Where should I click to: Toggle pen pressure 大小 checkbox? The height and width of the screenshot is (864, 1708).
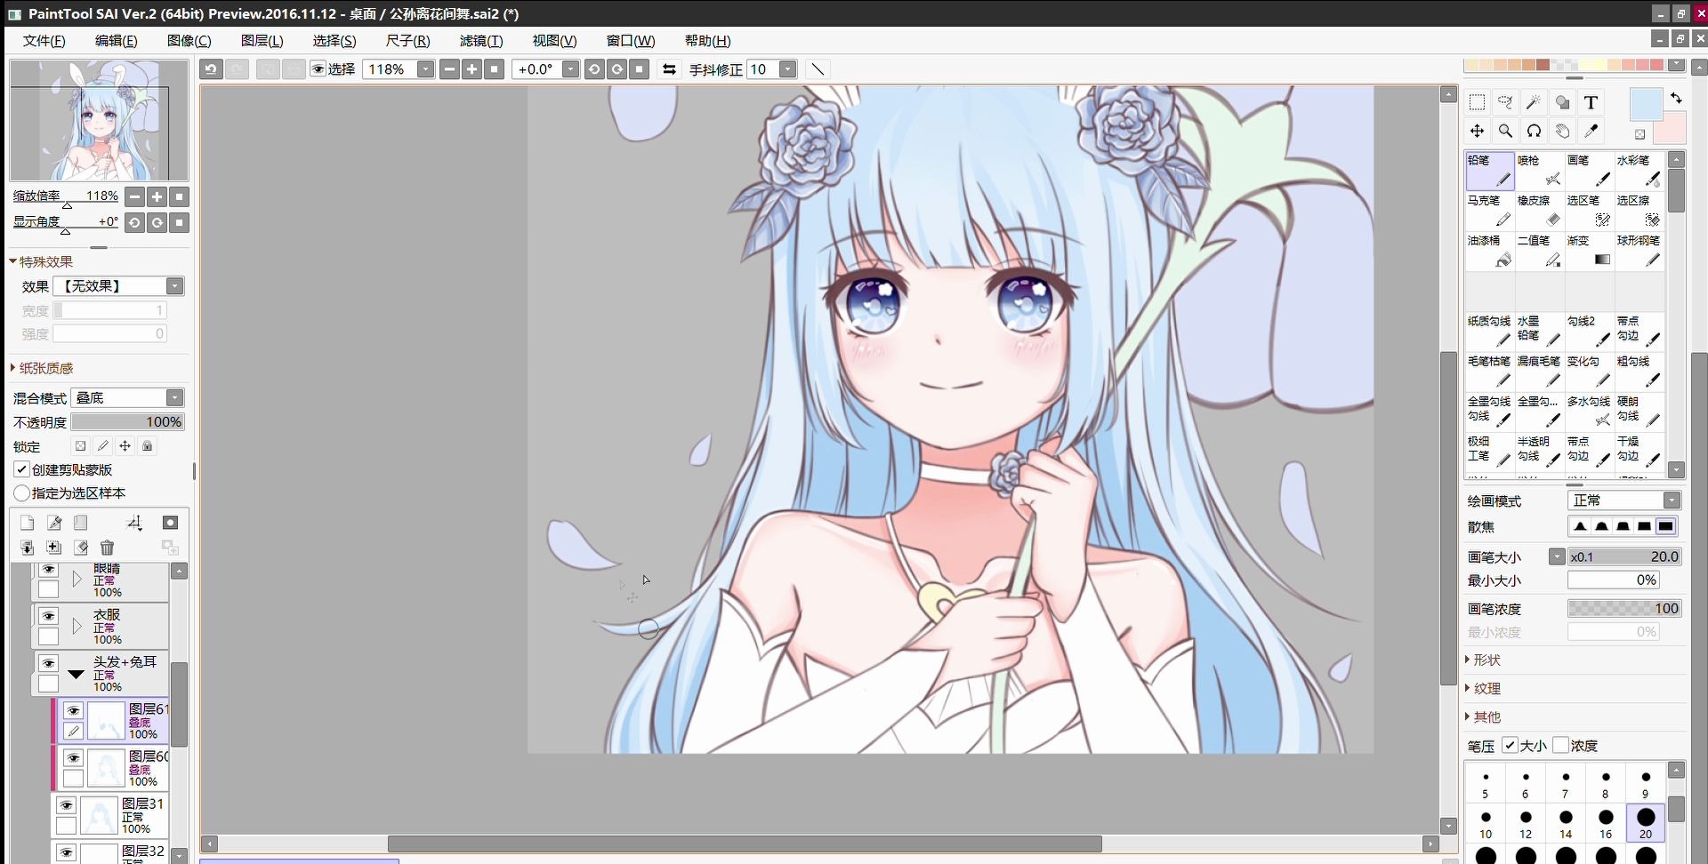coord(1510,745)
